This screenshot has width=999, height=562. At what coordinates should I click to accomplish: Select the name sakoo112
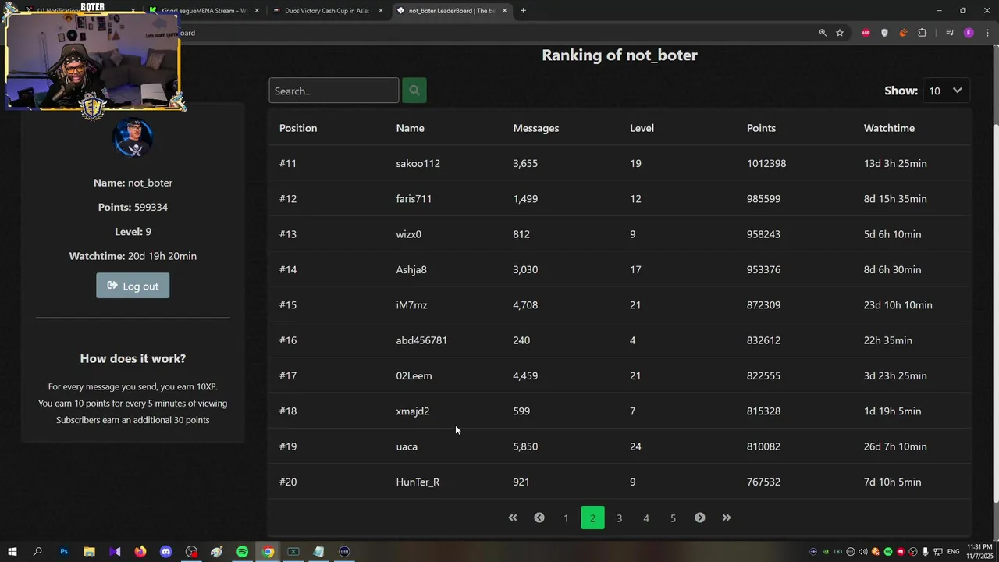coord(418,163)
